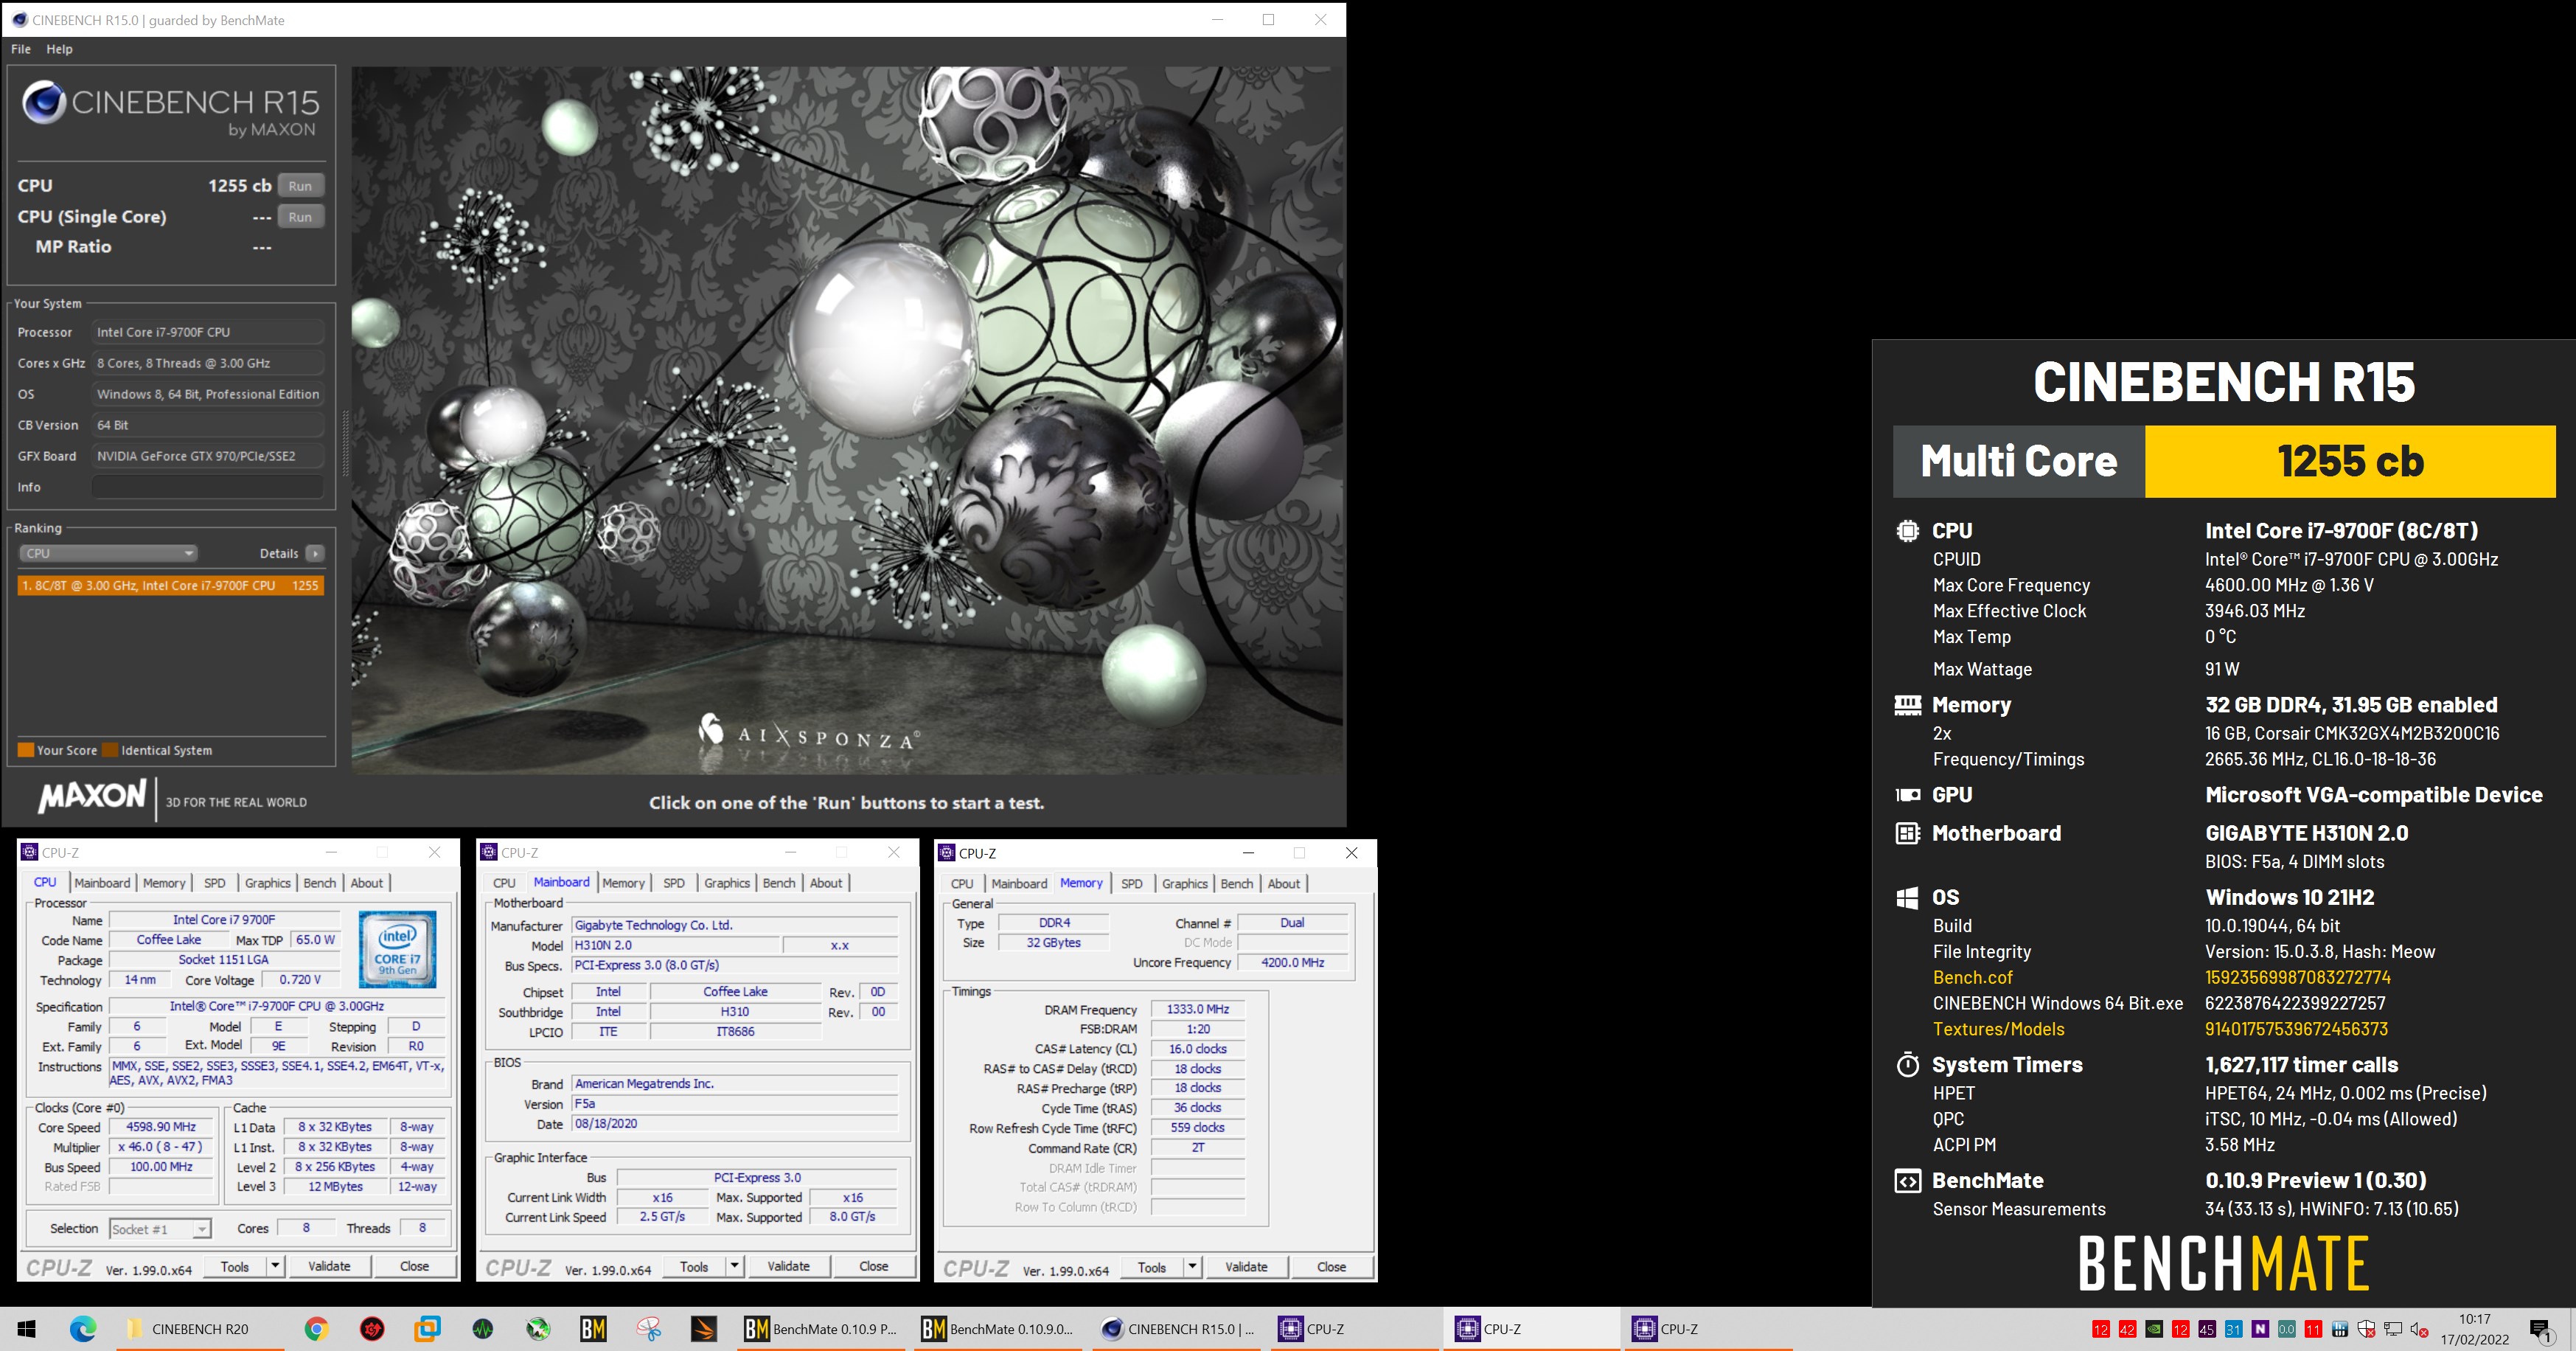Click the DRAM Frequency value 1333.0 MHz

(1197, 1010)
